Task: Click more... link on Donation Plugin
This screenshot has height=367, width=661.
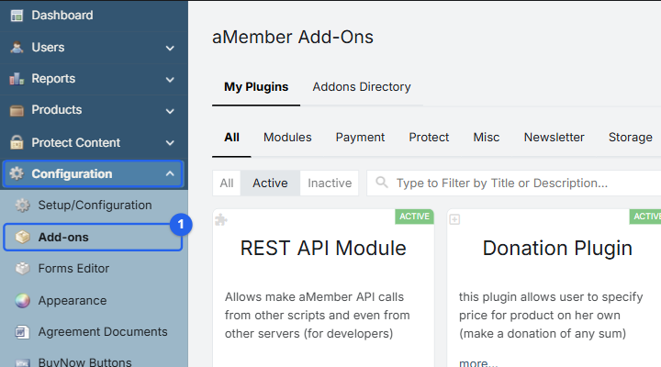Action: coord(478,362)
